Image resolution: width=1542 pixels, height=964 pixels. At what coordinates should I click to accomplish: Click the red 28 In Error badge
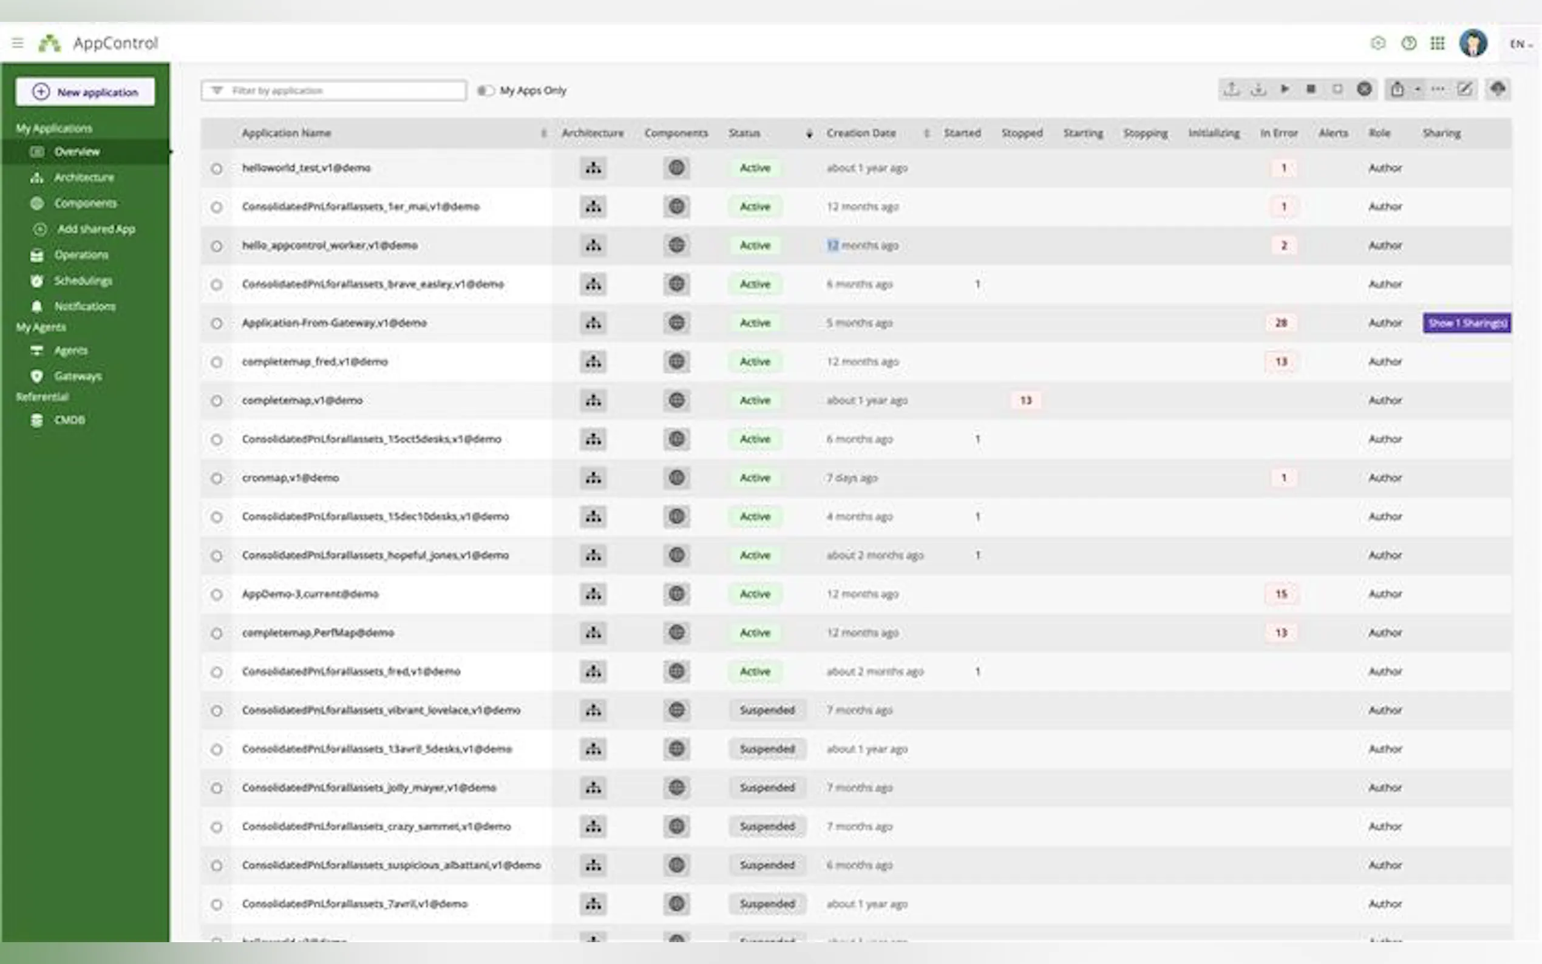1282,323
